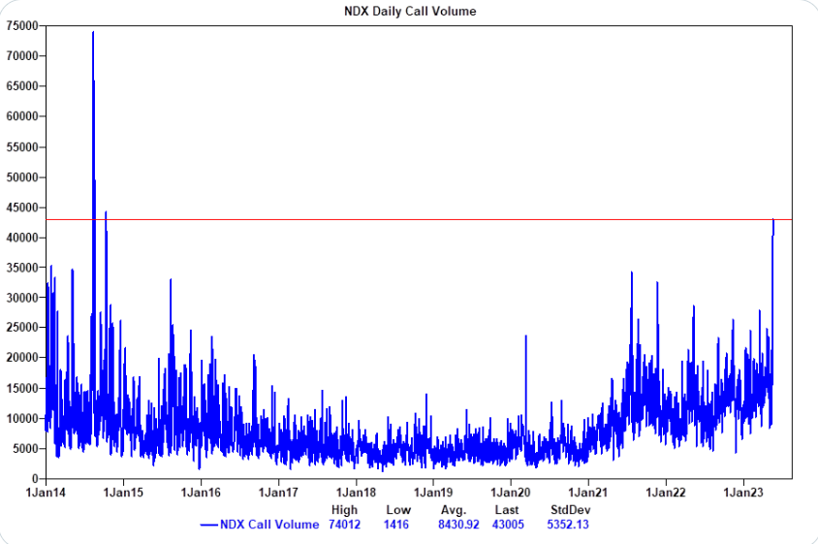Click the 1Jan20 date label
This screenshot has height=544, width=818.
511,493
